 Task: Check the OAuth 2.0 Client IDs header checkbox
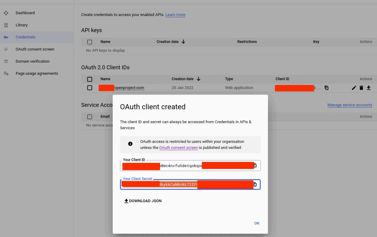90,79
